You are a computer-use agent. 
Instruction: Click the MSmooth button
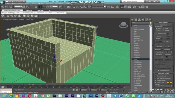(157, 50)
